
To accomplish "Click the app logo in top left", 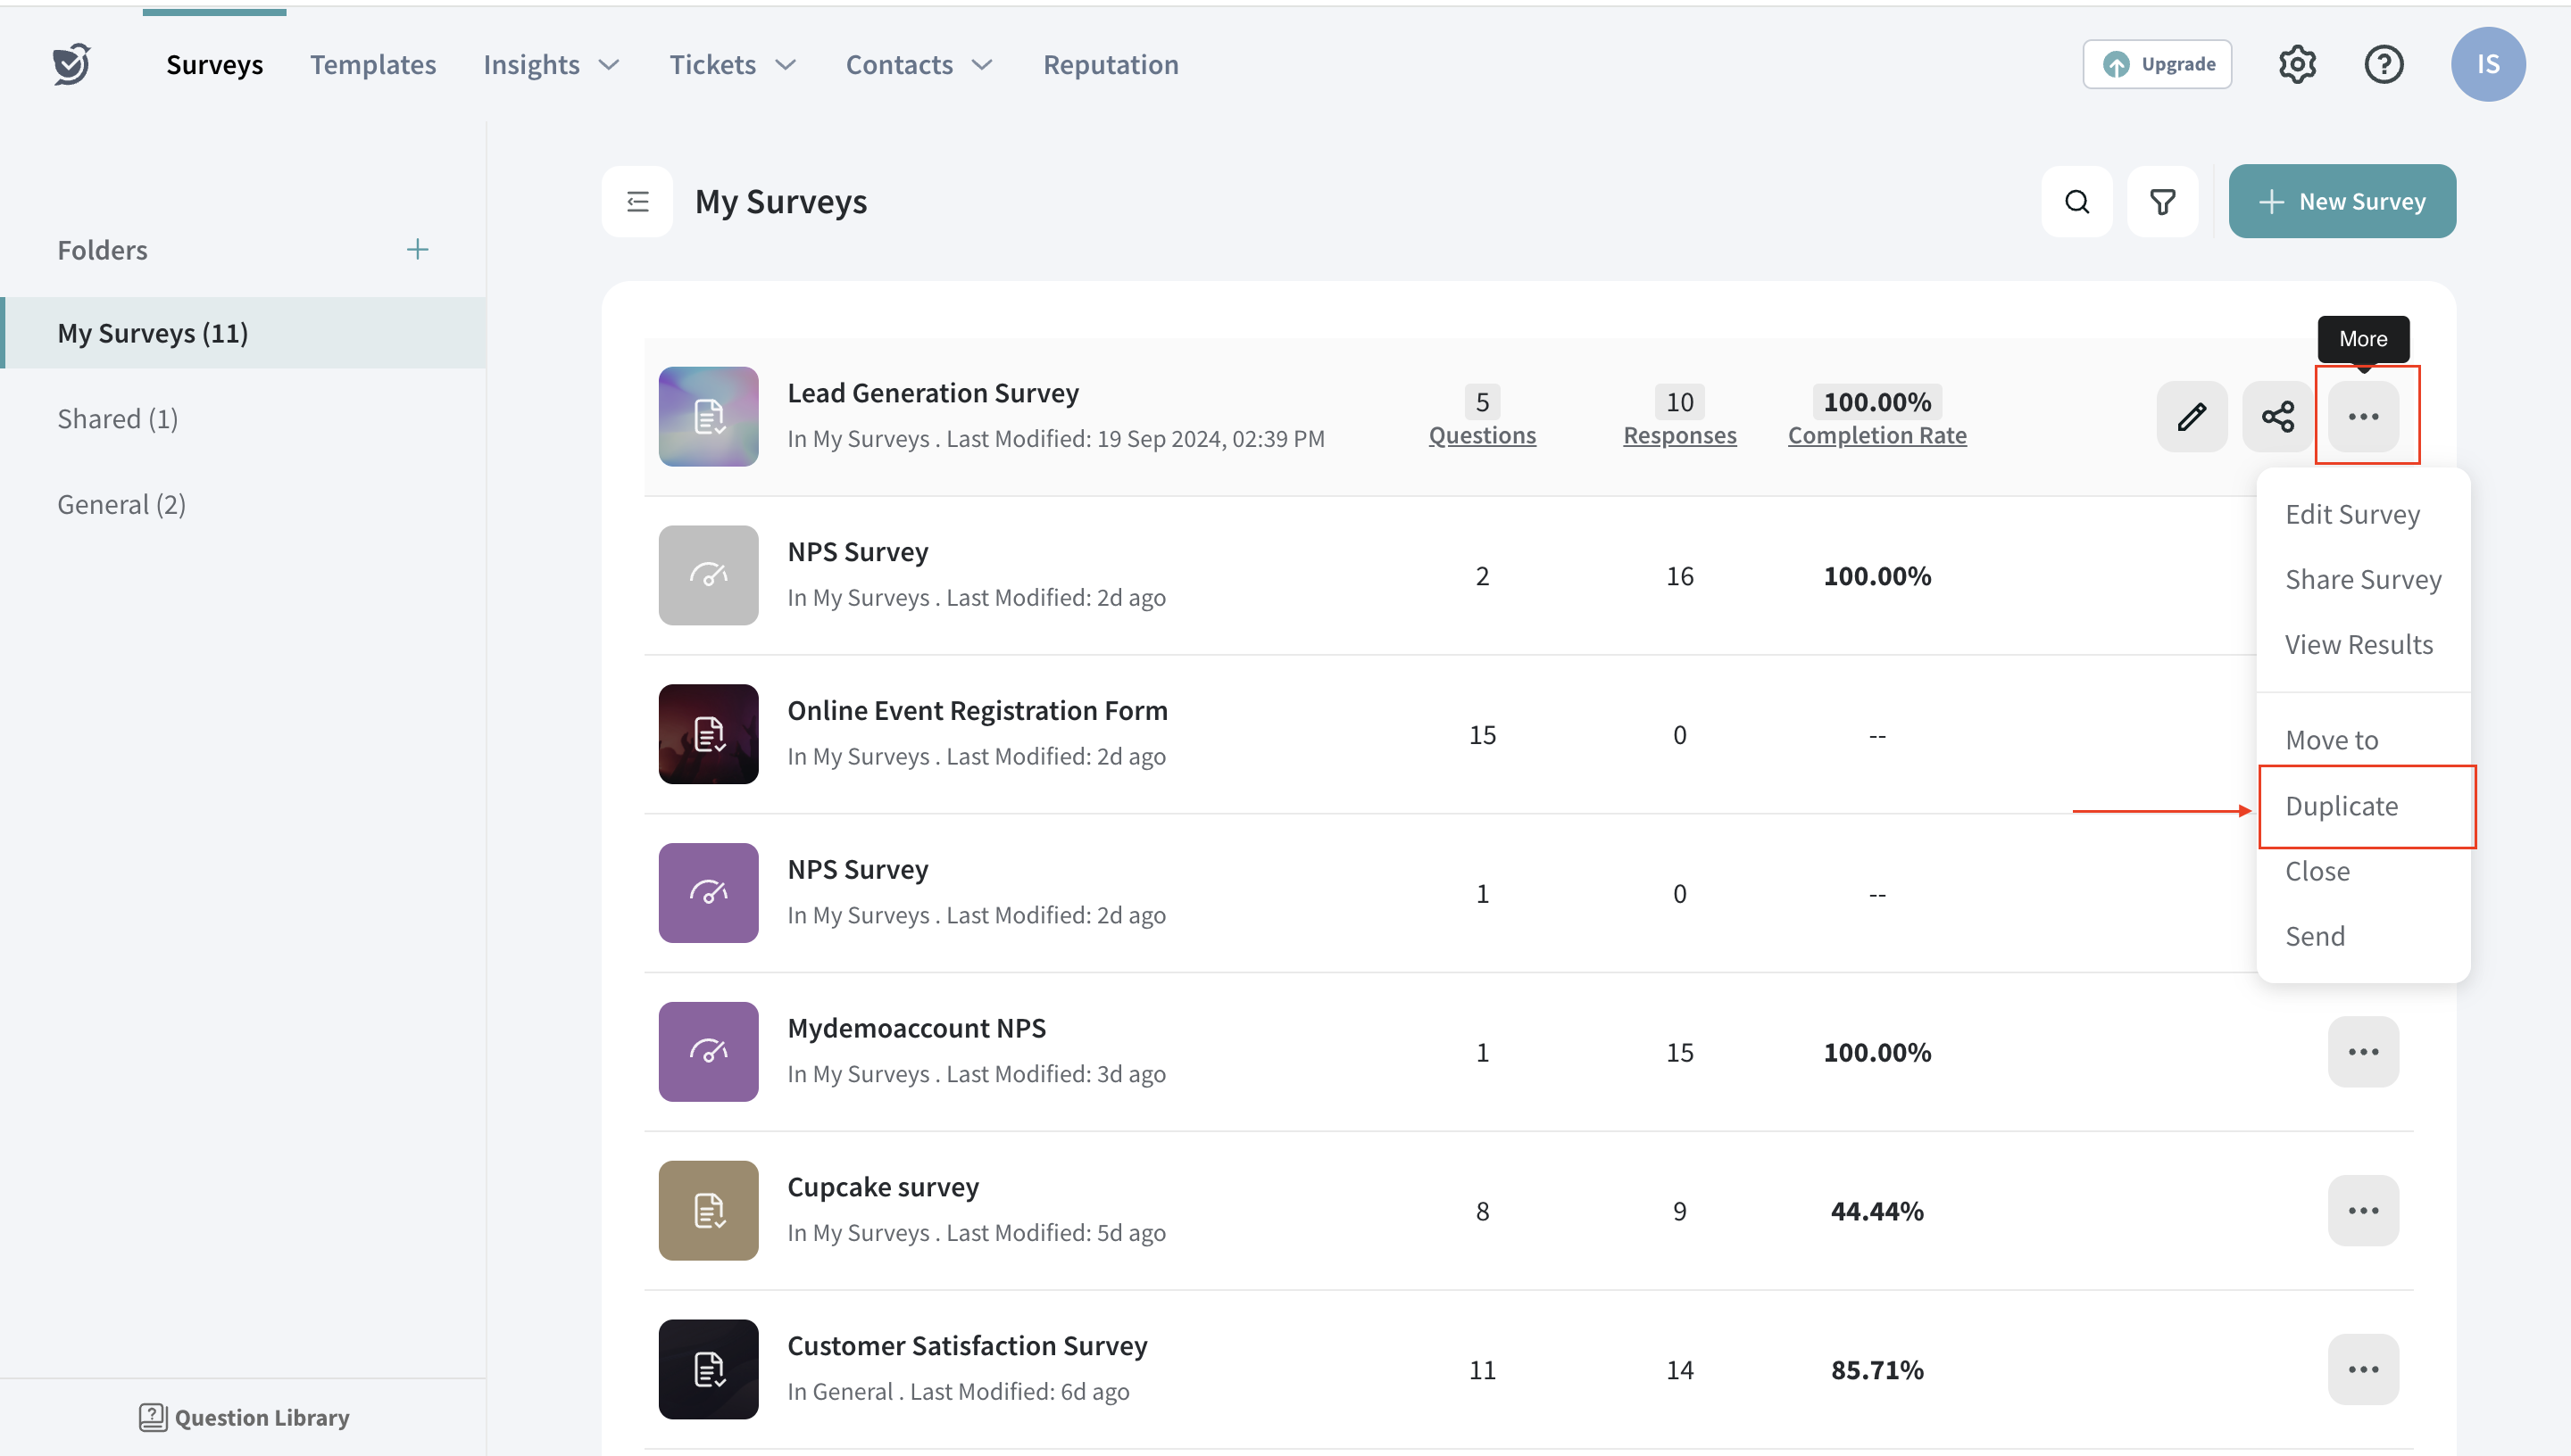I will click(x=72, y=64).
